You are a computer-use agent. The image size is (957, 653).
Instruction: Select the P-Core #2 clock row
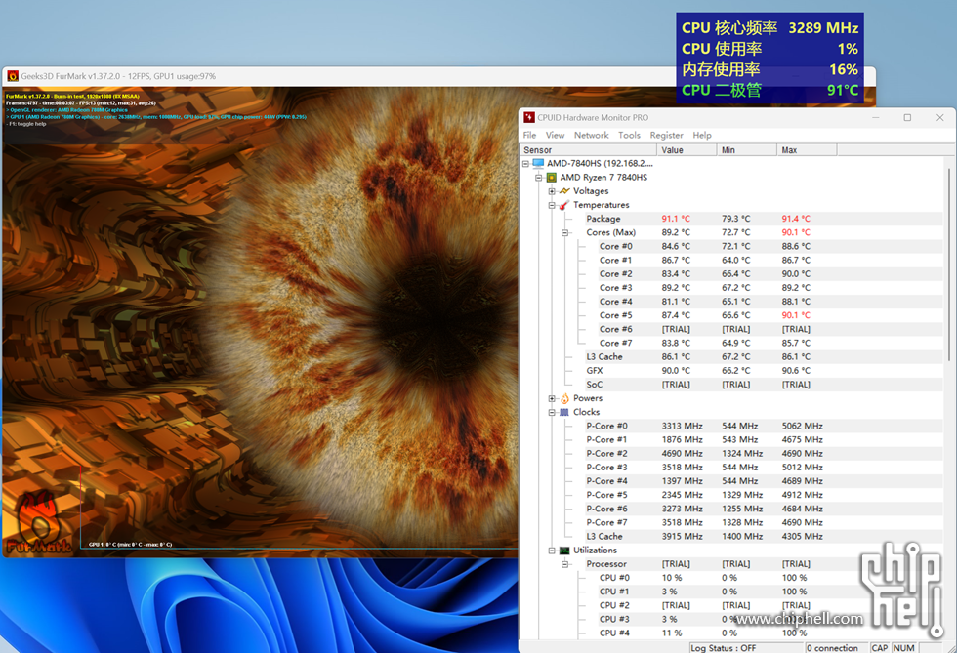coord(731,454)
